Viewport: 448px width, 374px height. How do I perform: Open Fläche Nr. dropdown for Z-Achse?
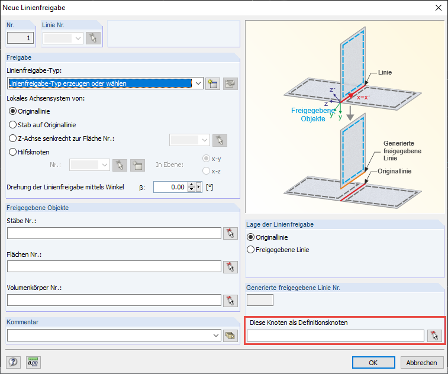tap(205, 140)
